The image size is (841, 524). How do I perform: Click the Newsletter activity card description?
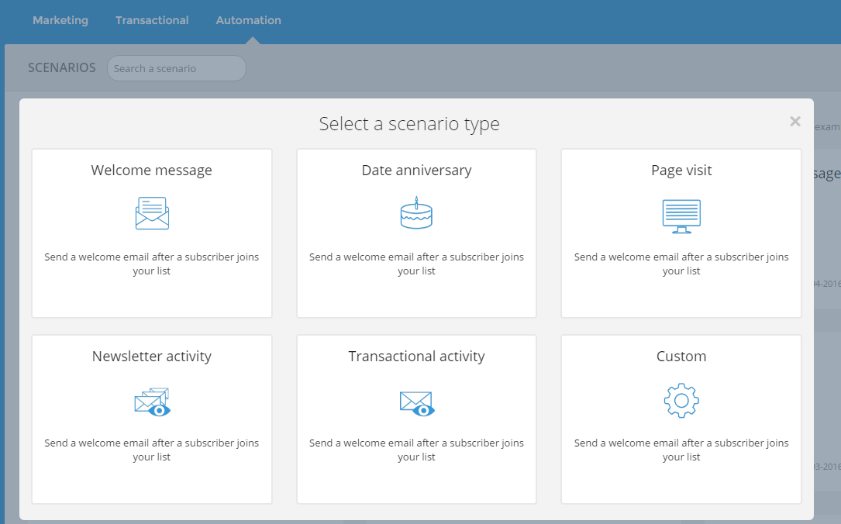point(152,450)
